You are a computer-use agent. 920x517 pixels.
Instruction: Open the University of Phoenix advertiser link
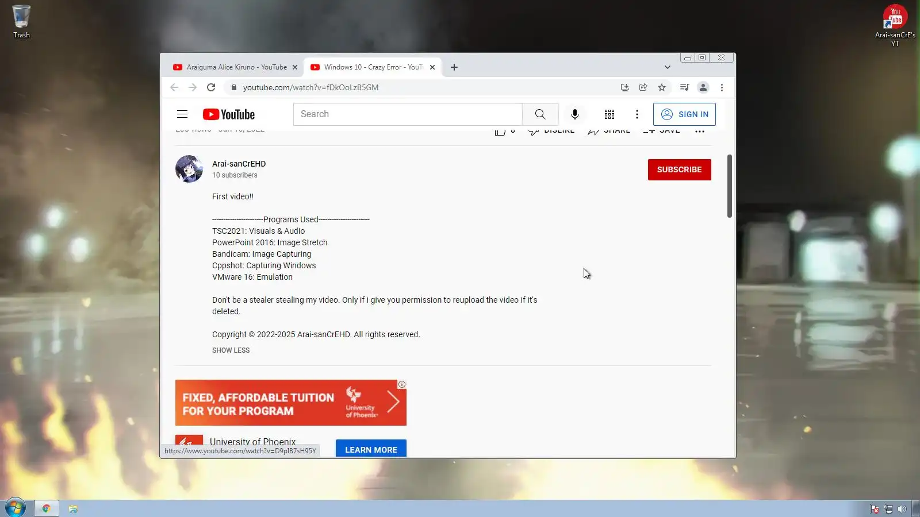253,442
